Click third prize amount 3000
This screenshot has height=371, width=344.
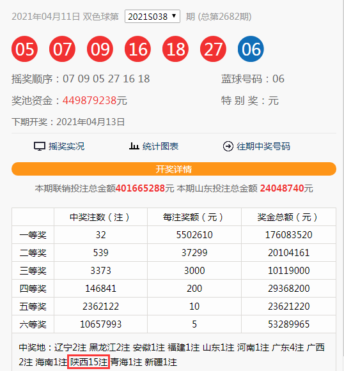pos(194,271)
